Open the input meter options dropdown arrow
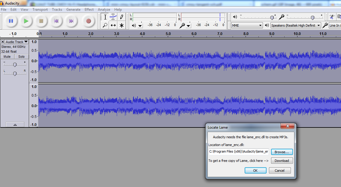Screen dimensions: 341x187 point(189,26)
